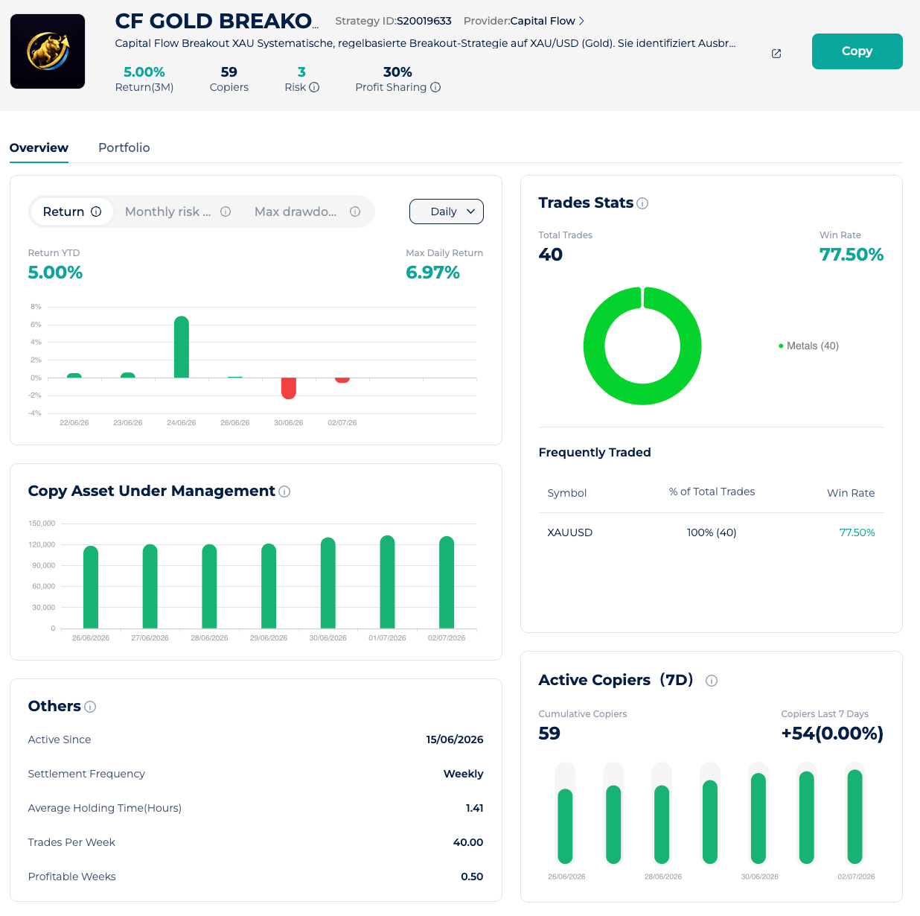Click the 23/06/26 return bar
The height and width of the screenshot is (916, 920).
(128, 375)
